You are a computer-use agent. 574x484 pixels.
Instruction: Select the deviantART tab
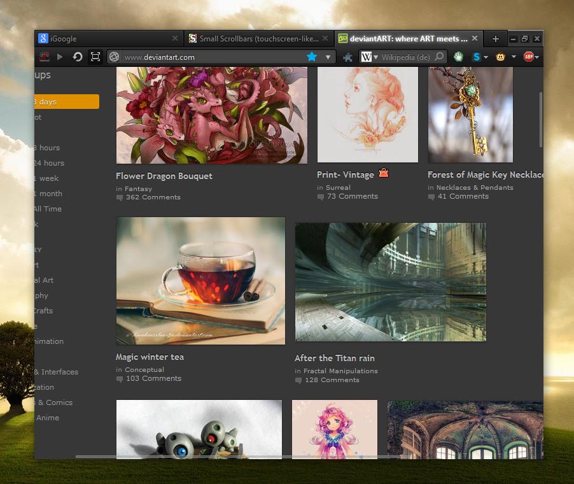408,38
